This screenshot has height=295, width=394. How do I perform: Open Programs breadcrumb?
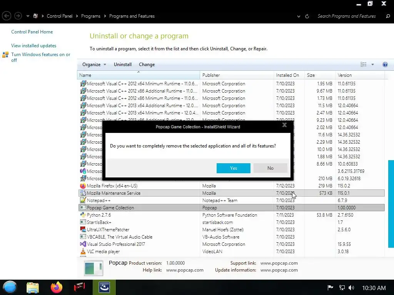point(91,16)
